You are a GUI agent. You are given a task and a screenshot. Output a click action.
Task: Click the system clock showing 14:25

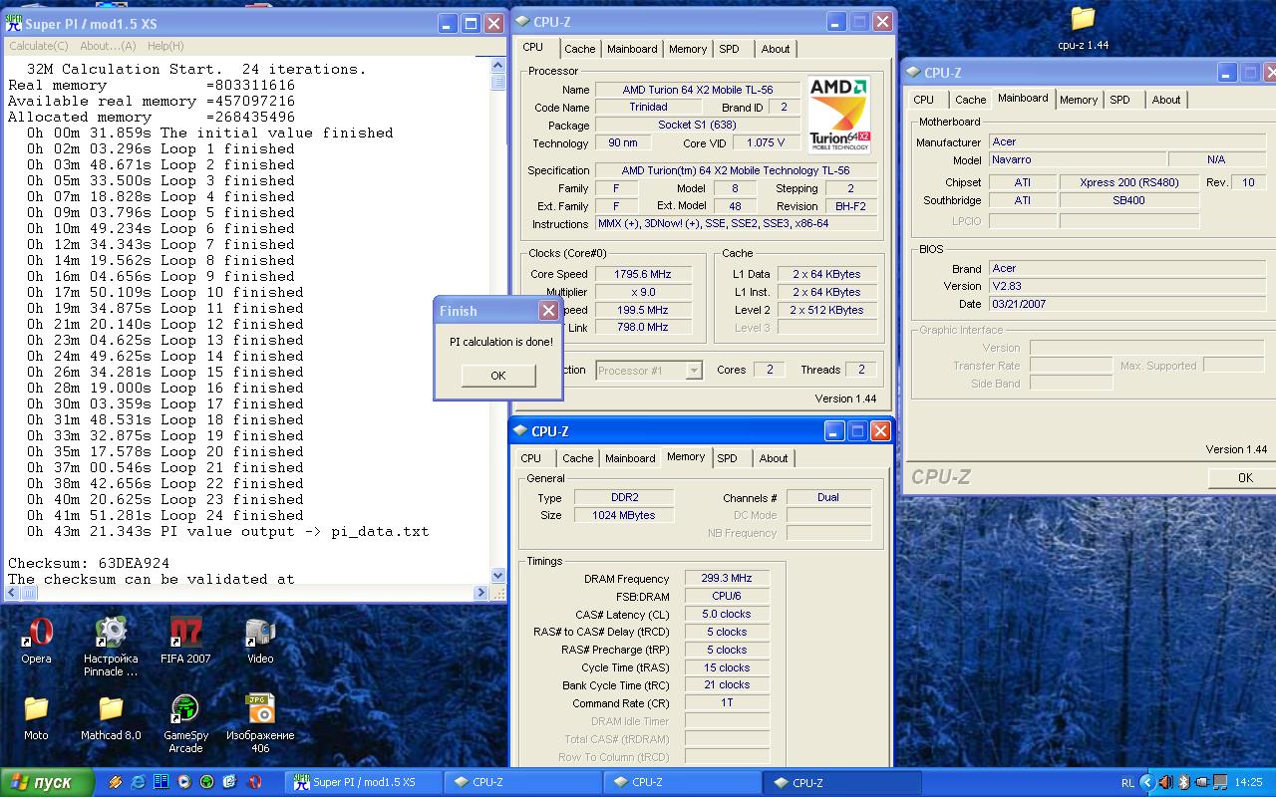[x=1248, y=783]
